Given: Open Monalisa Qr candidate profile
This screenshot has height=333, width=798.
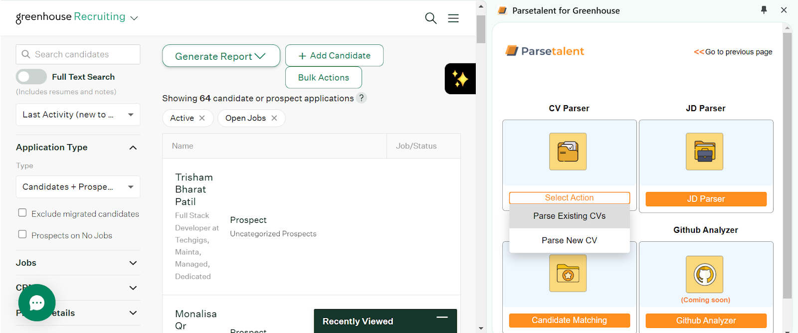Looking at the screenshot, I should (196, 320).
